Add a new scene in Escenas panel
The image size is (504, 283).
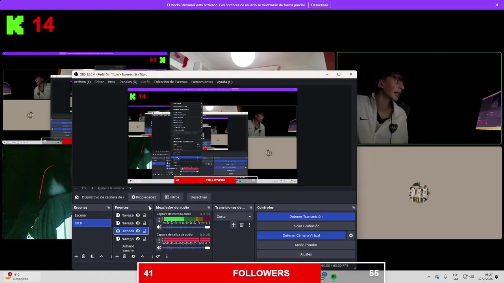tap(76, 256)
